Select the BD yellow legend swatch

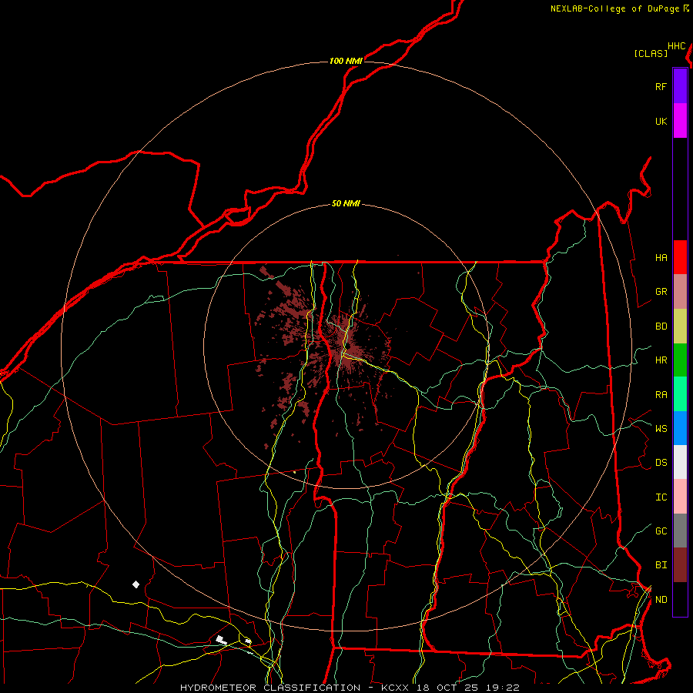(x=680, y=326)
